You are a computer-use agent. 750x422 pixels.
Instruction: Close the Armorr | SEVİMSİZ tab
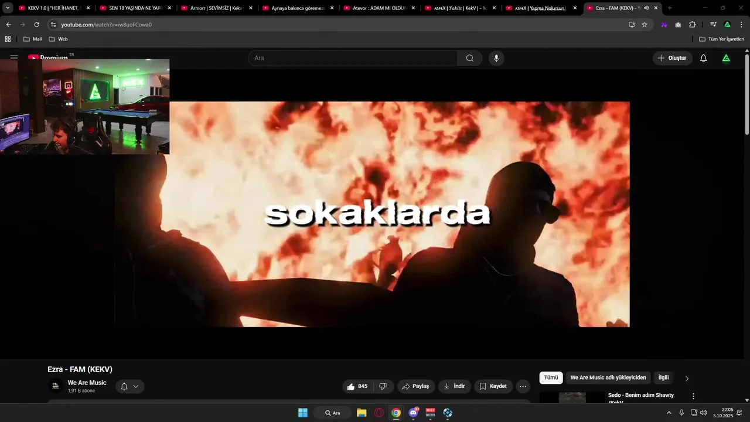pos(250,8)
